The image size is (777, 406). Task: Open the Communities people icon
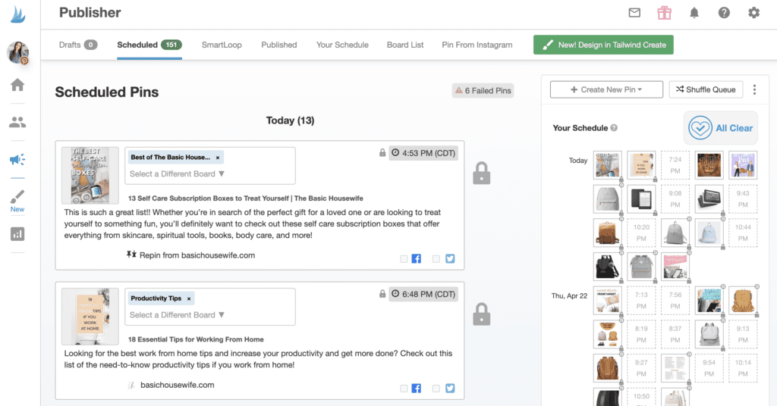17,122
